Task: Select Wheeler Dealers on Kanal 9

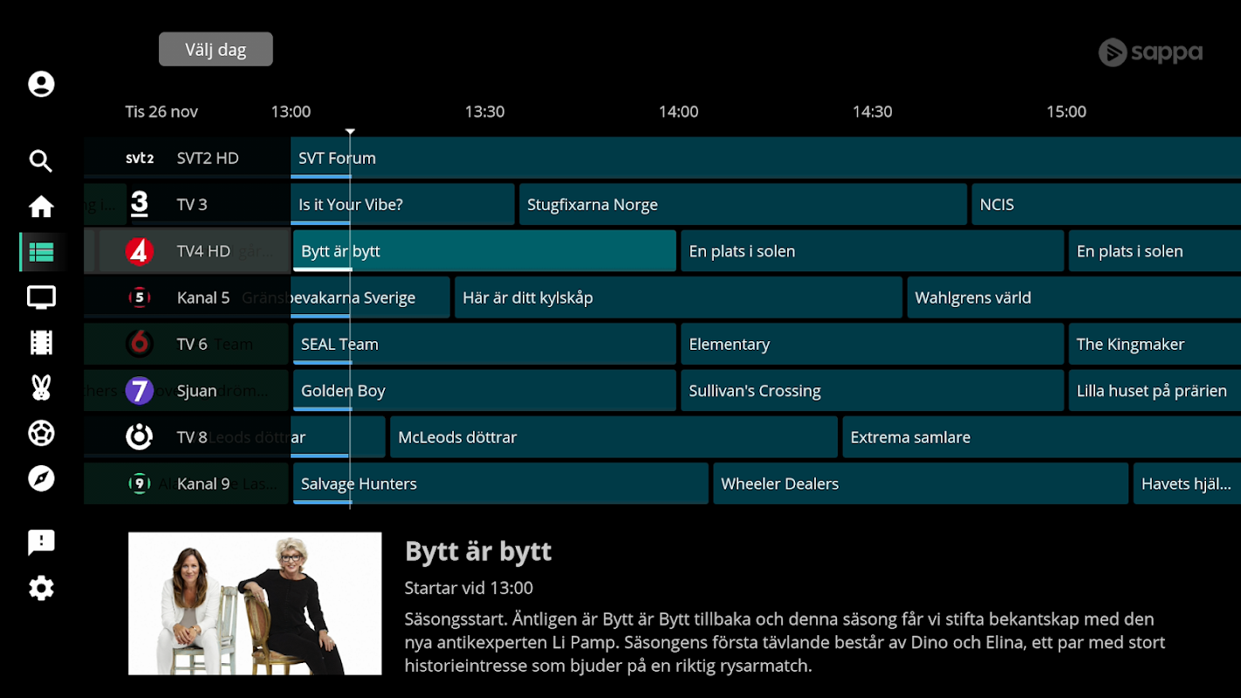Action: [x=921, y=483]
